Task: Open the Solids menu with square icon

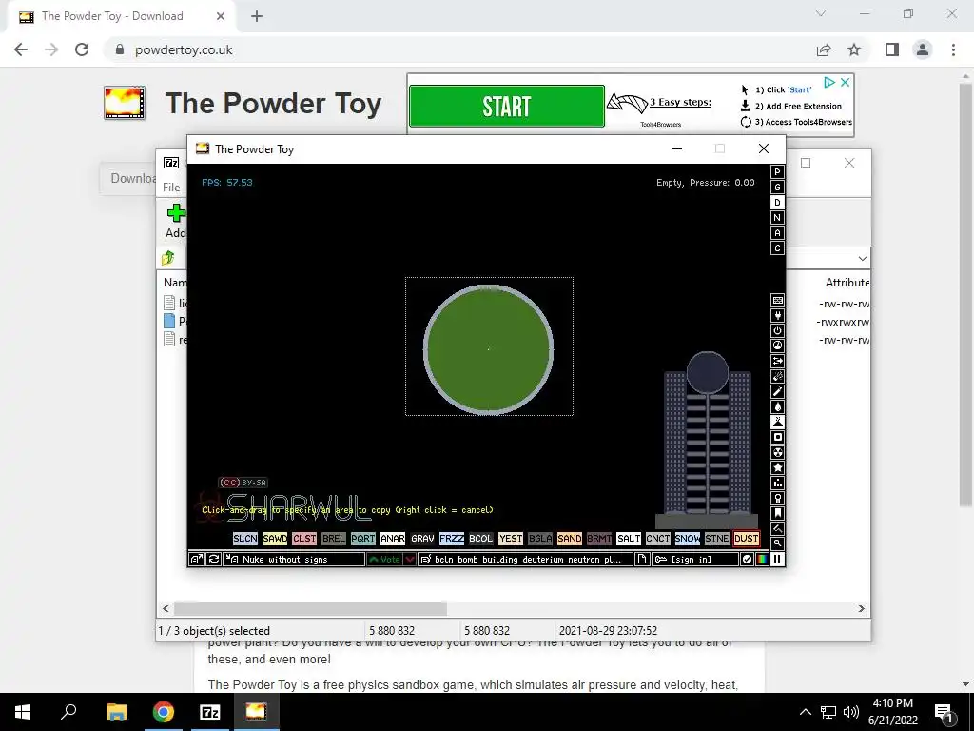Action: pyautogui.click(x=777, y=438)
